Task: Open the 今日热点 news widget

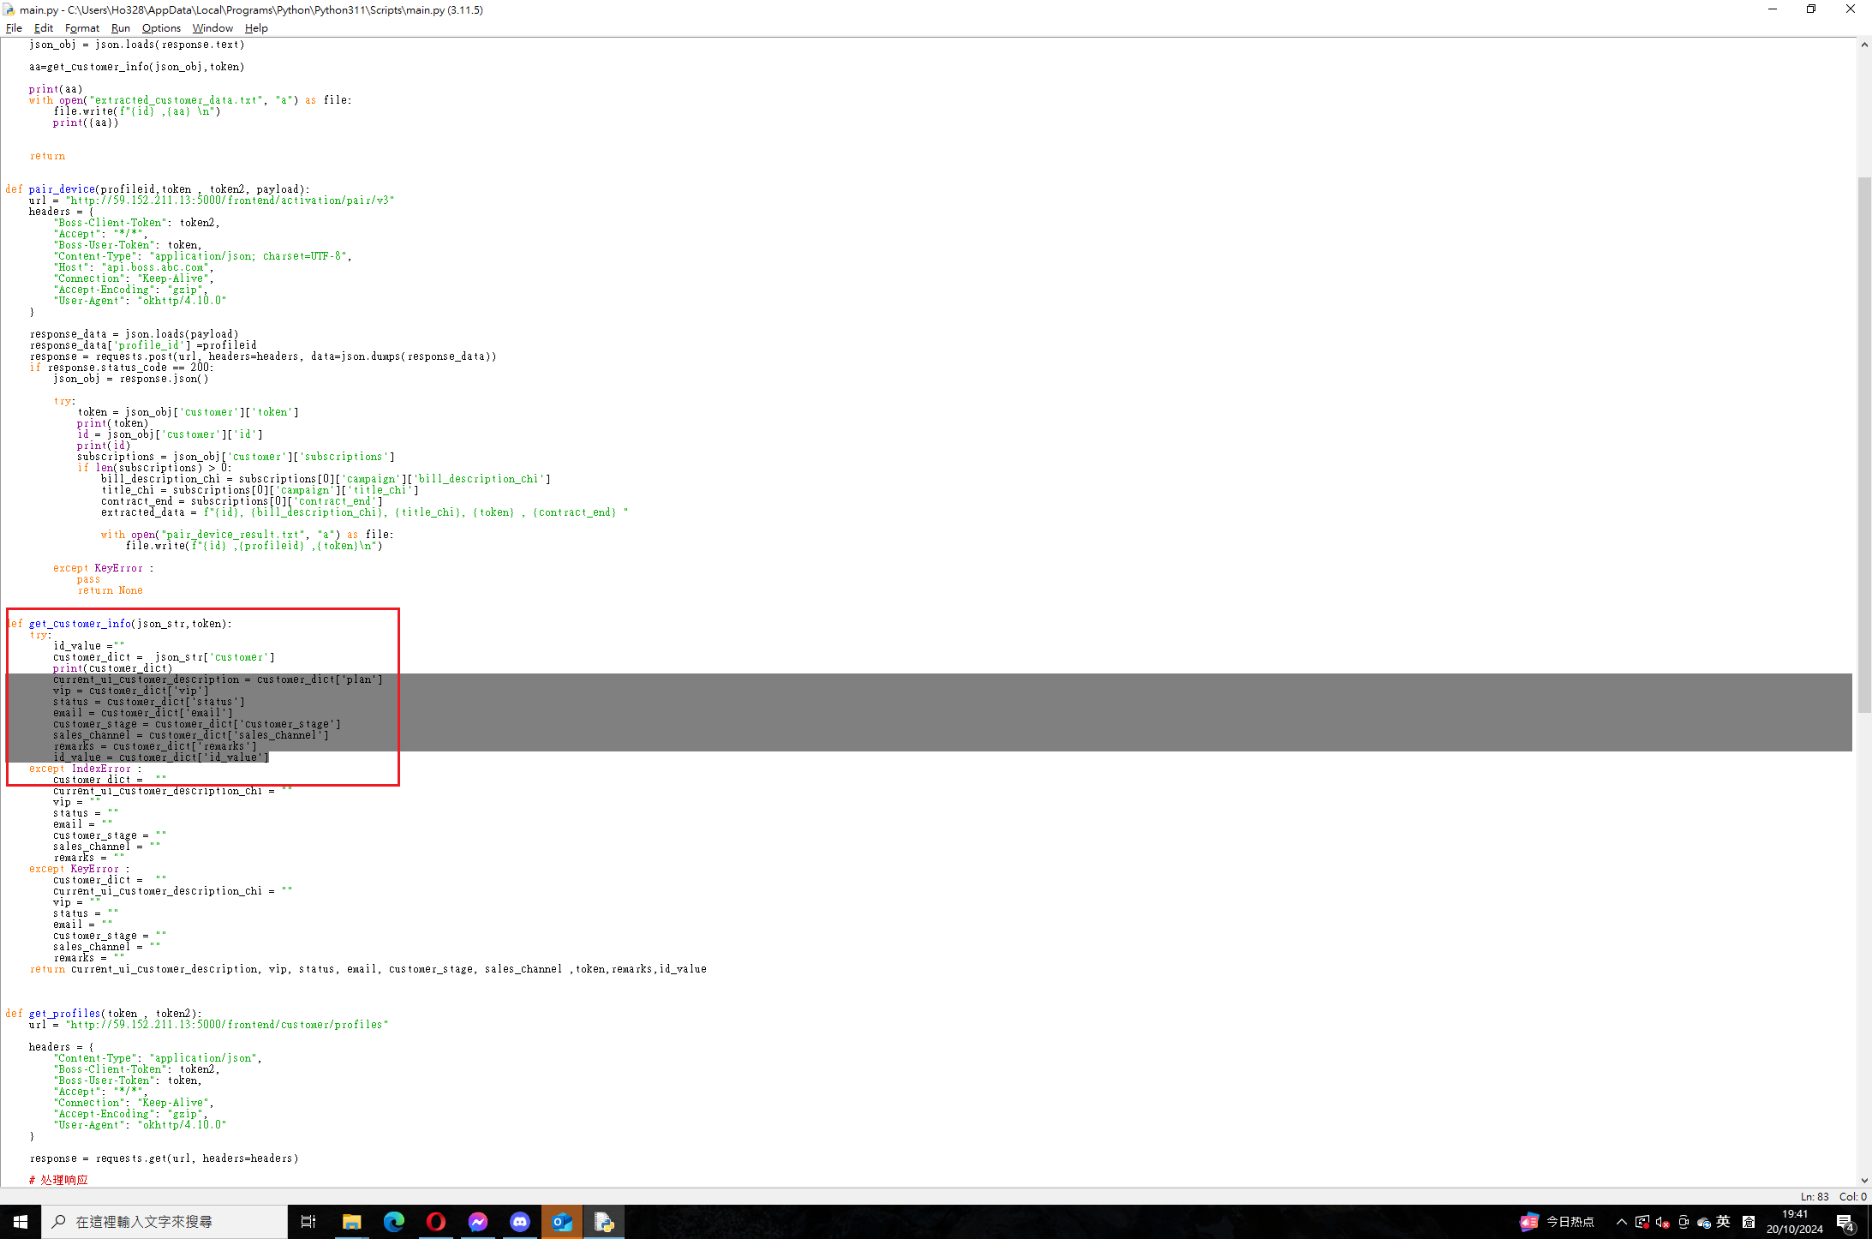Action: tap(1558, 1222)
